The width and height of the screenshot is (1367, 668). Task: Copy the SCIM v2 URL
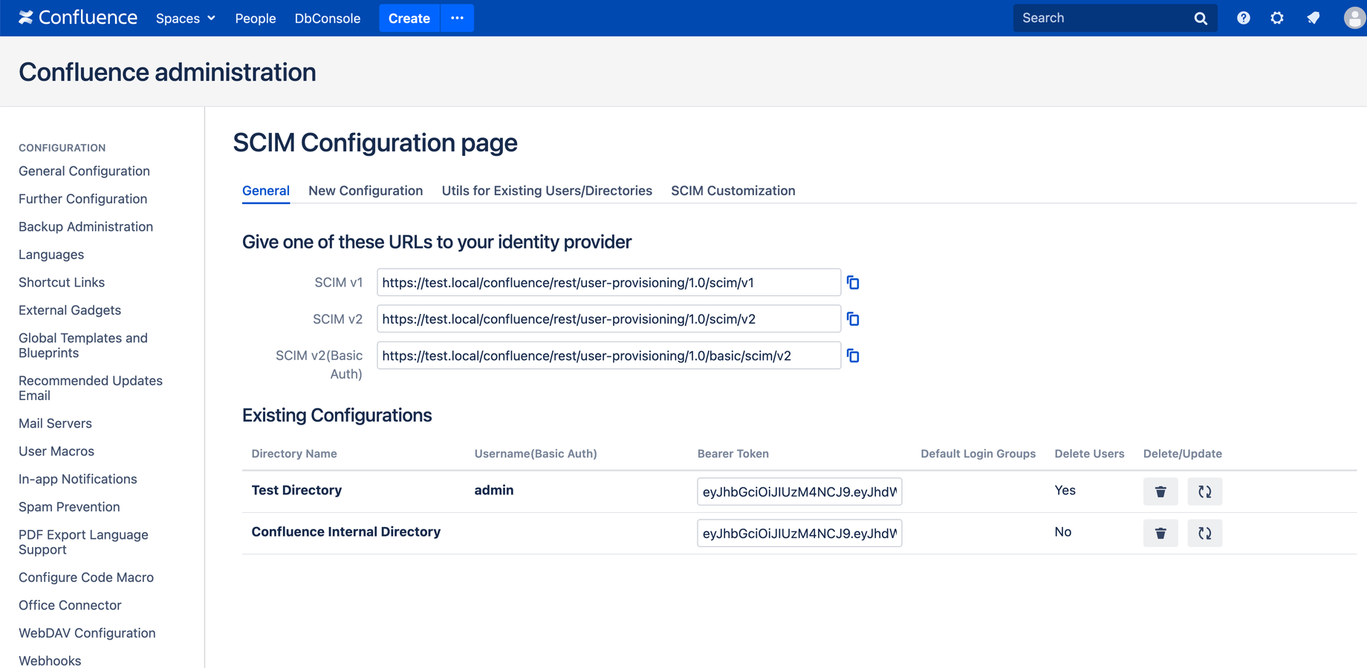pyautogui.click(x=853, y=319)
